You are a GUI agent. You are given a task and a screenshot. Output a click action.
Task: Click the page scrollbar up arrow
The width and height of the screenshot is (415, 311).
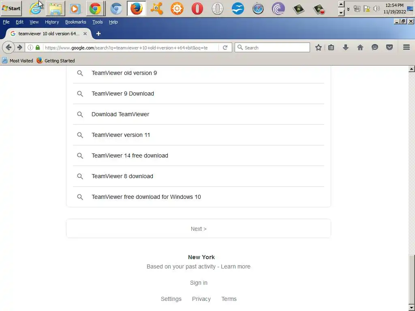(x=412, y=69)
